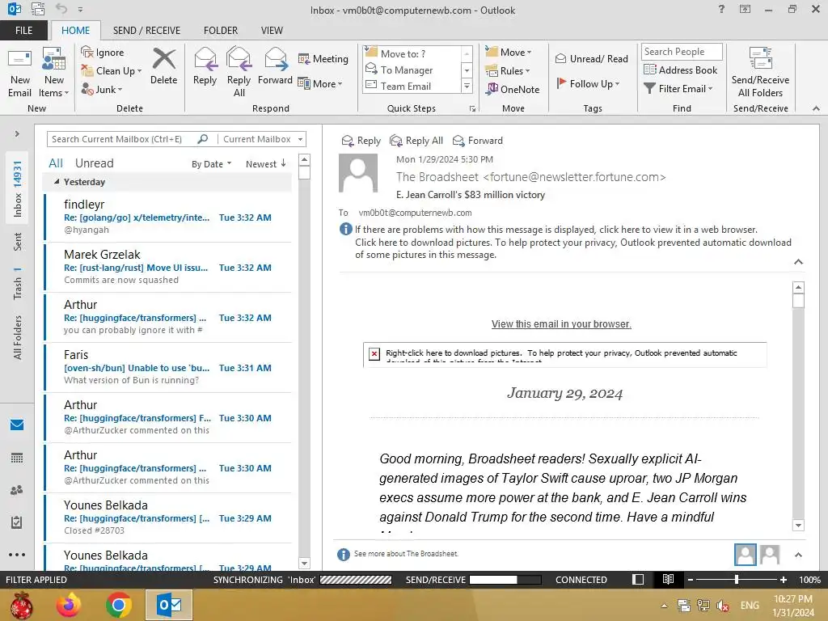
Task: Open the Filter Email dropdown
Action: [x=678, y=89]
